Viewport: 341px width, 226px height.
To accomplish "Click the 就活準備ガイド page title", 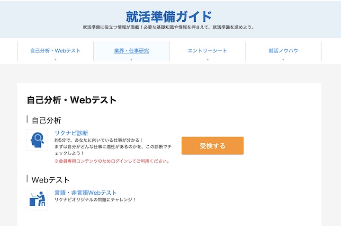I will tap(169, 17).
